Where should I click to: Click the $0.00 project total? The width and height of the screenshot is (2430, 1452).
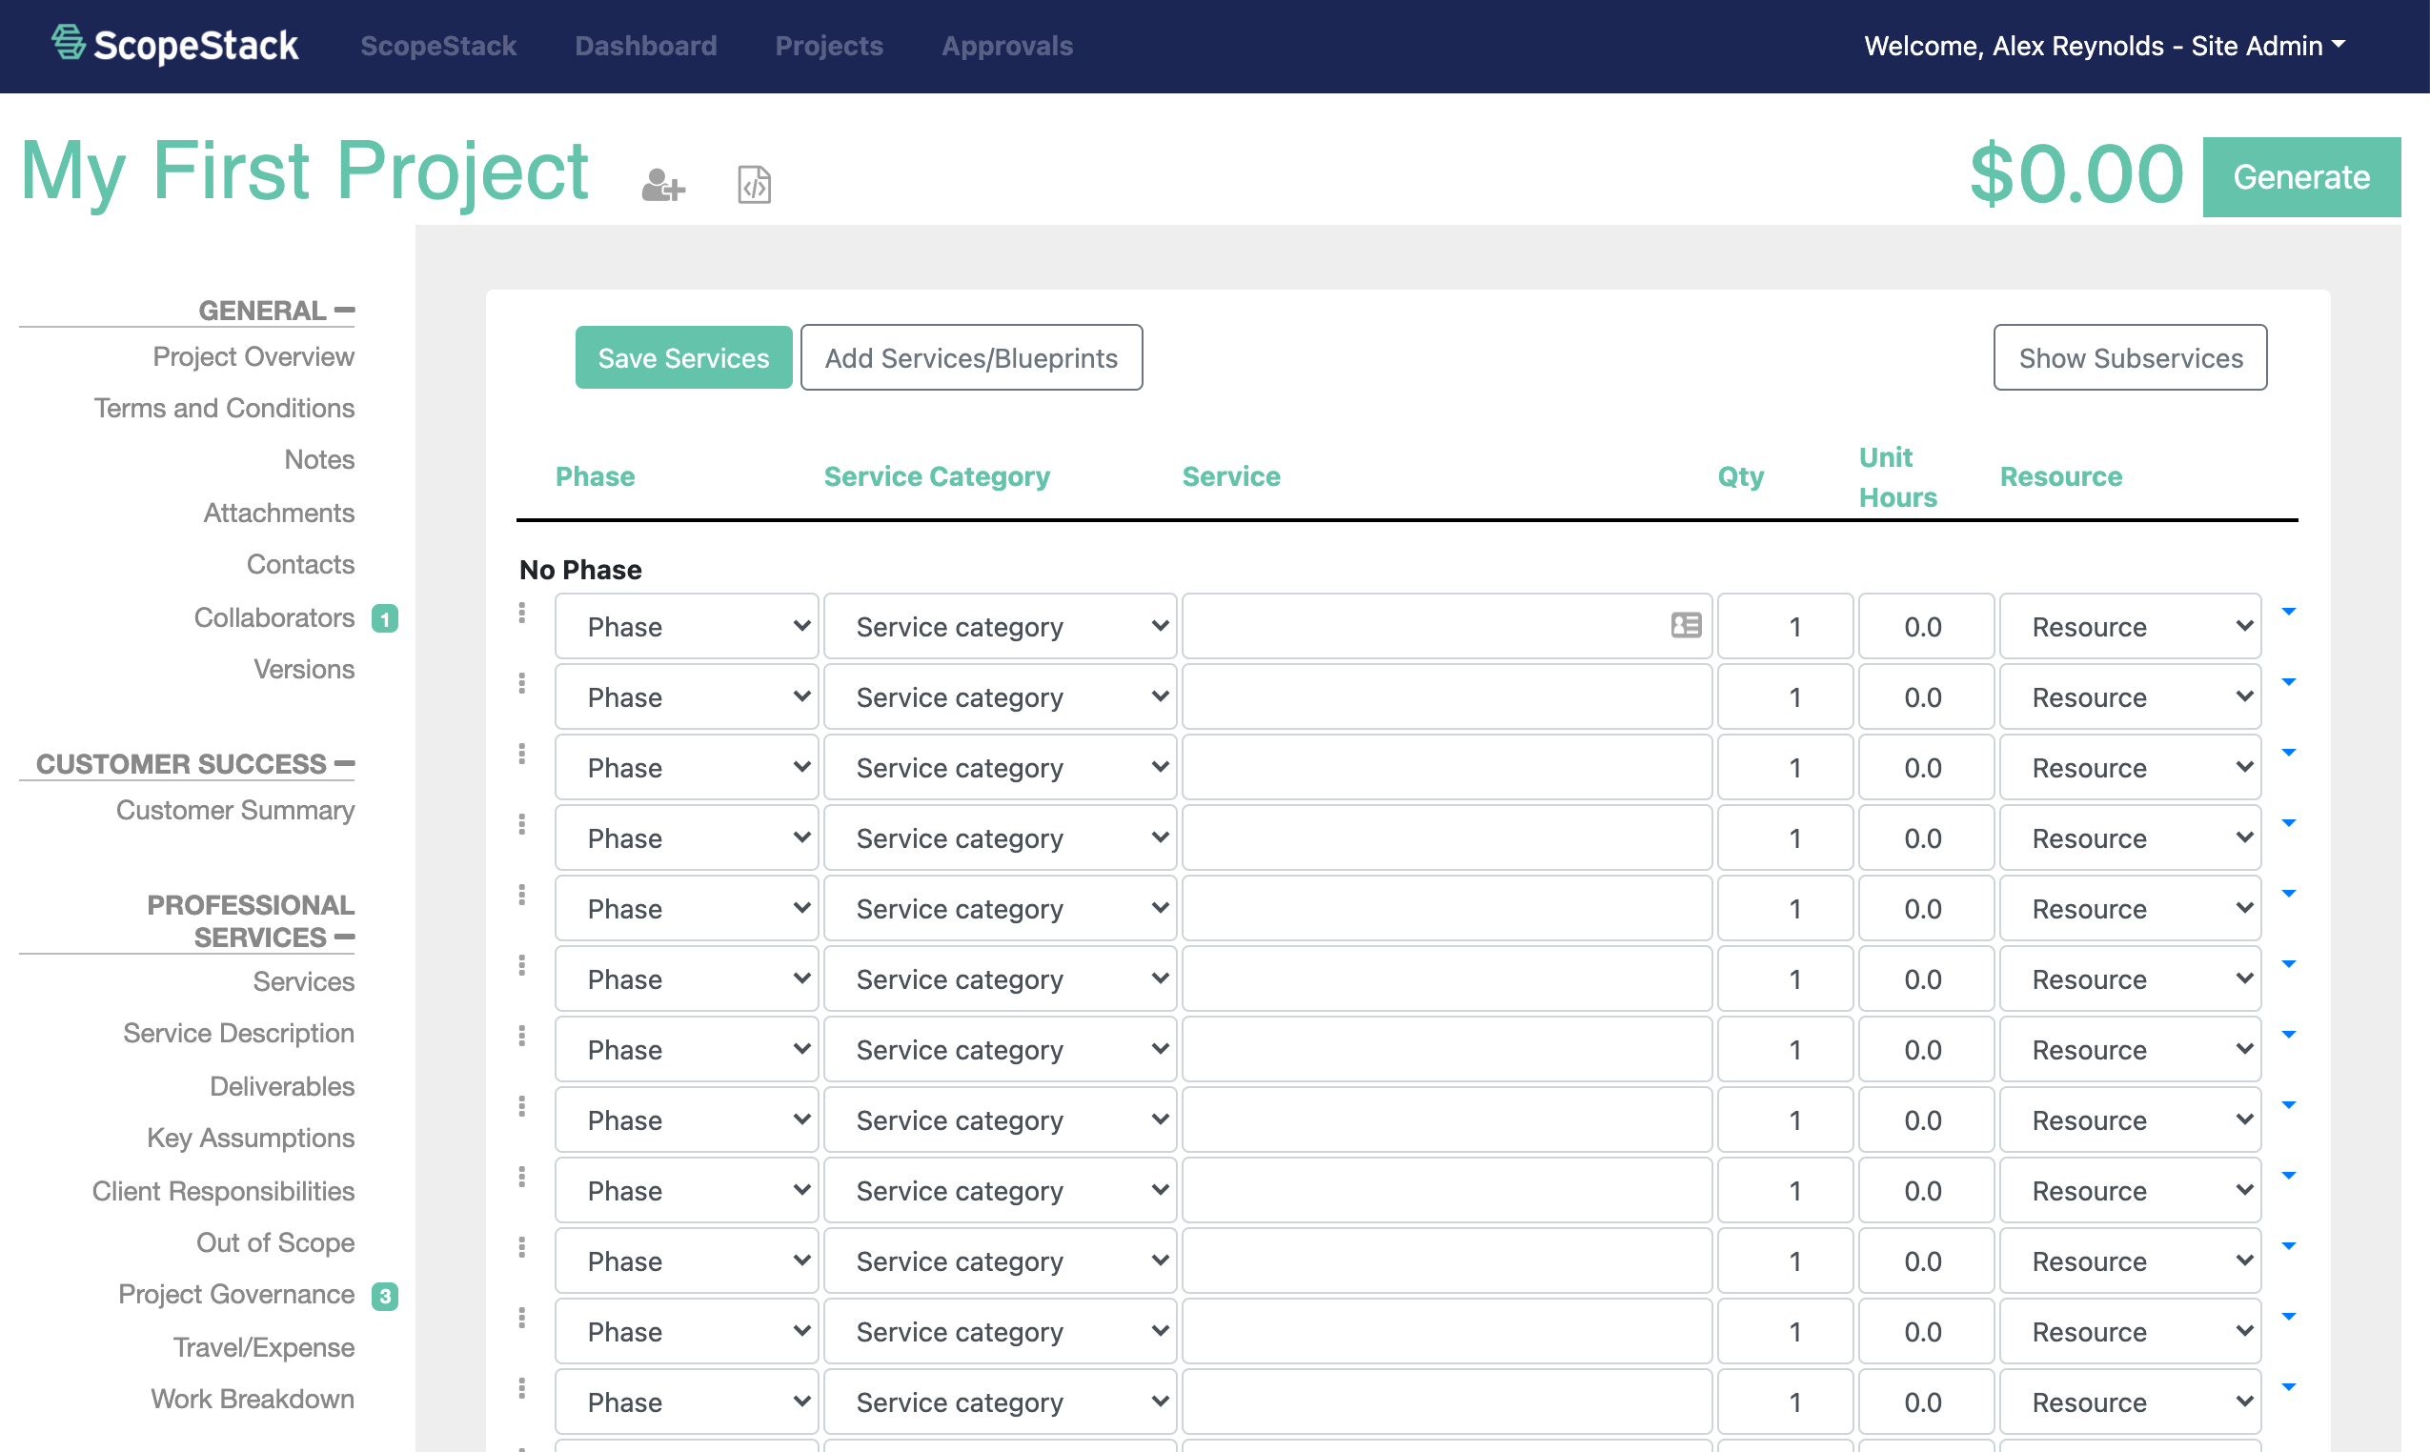pyautogui.click(x=2076, y=174)
